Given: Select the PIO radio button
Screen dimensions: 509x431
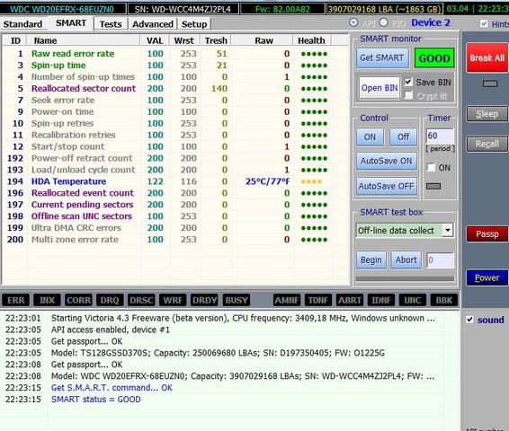Looking at the screenshot, I should [384, 22].
